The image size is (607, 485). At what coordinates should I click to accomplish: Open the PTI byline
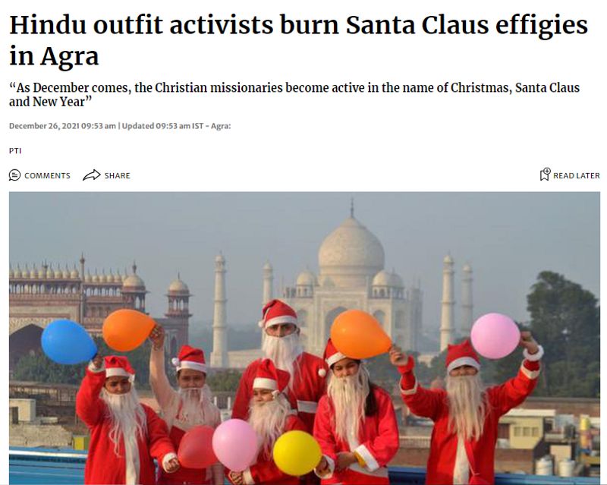click(x=15, y=151)
